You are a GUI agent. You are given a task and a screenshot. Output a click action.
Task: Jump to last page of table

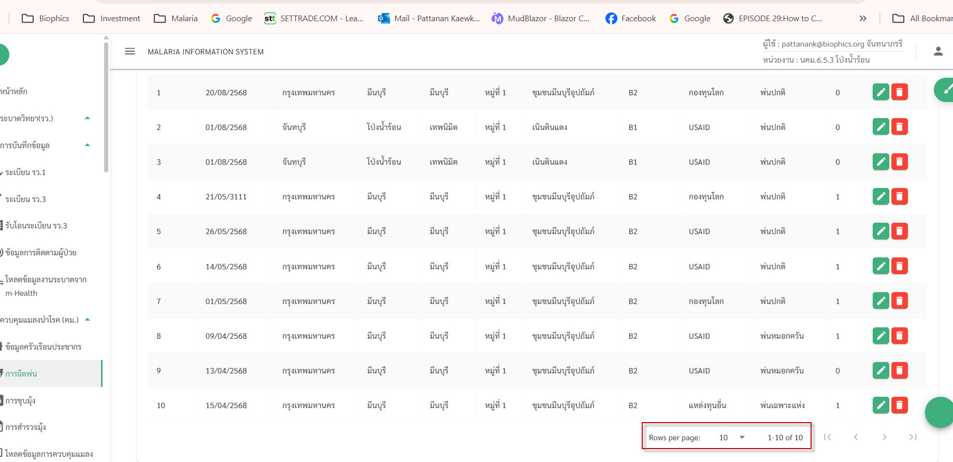click(913, 437)
